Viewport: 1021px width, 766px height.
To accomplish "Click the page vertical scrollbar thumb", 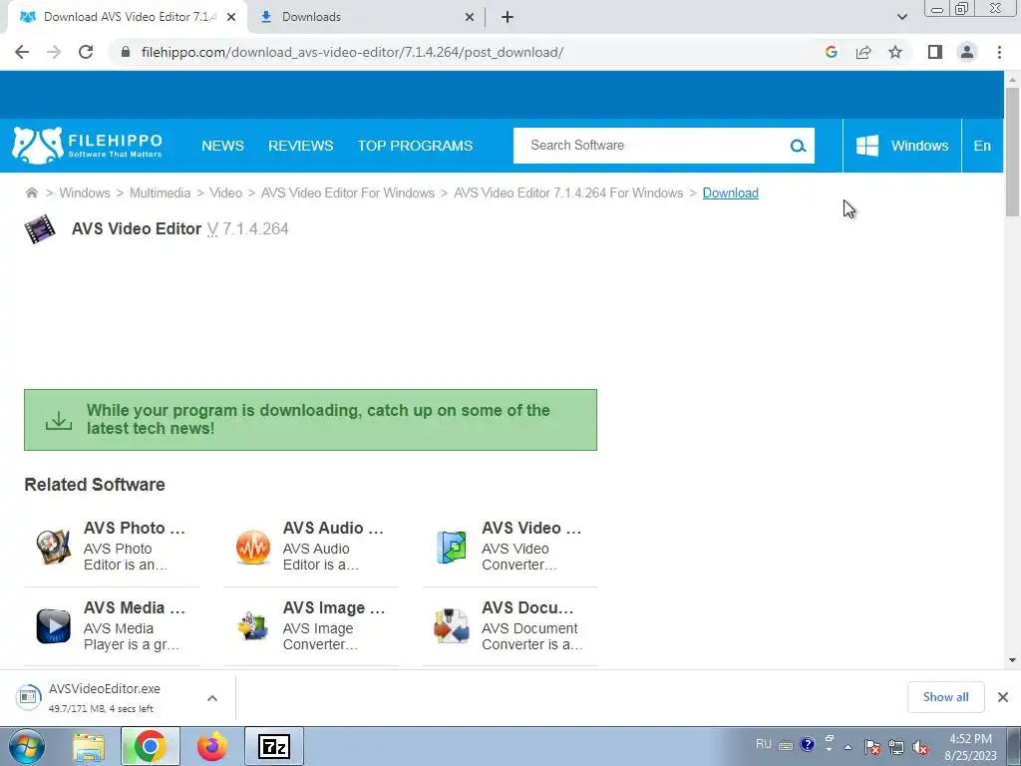I will (1012, 152).
